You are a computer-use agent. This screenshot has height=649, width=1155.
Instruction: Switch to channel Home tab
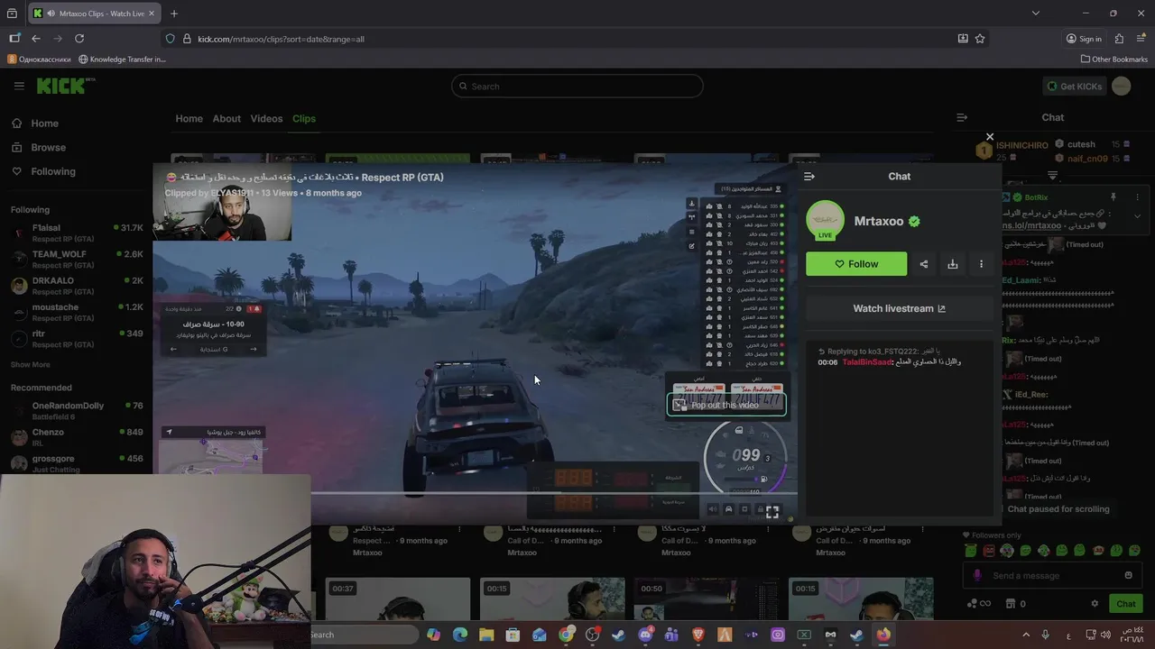tap(189, 118)
